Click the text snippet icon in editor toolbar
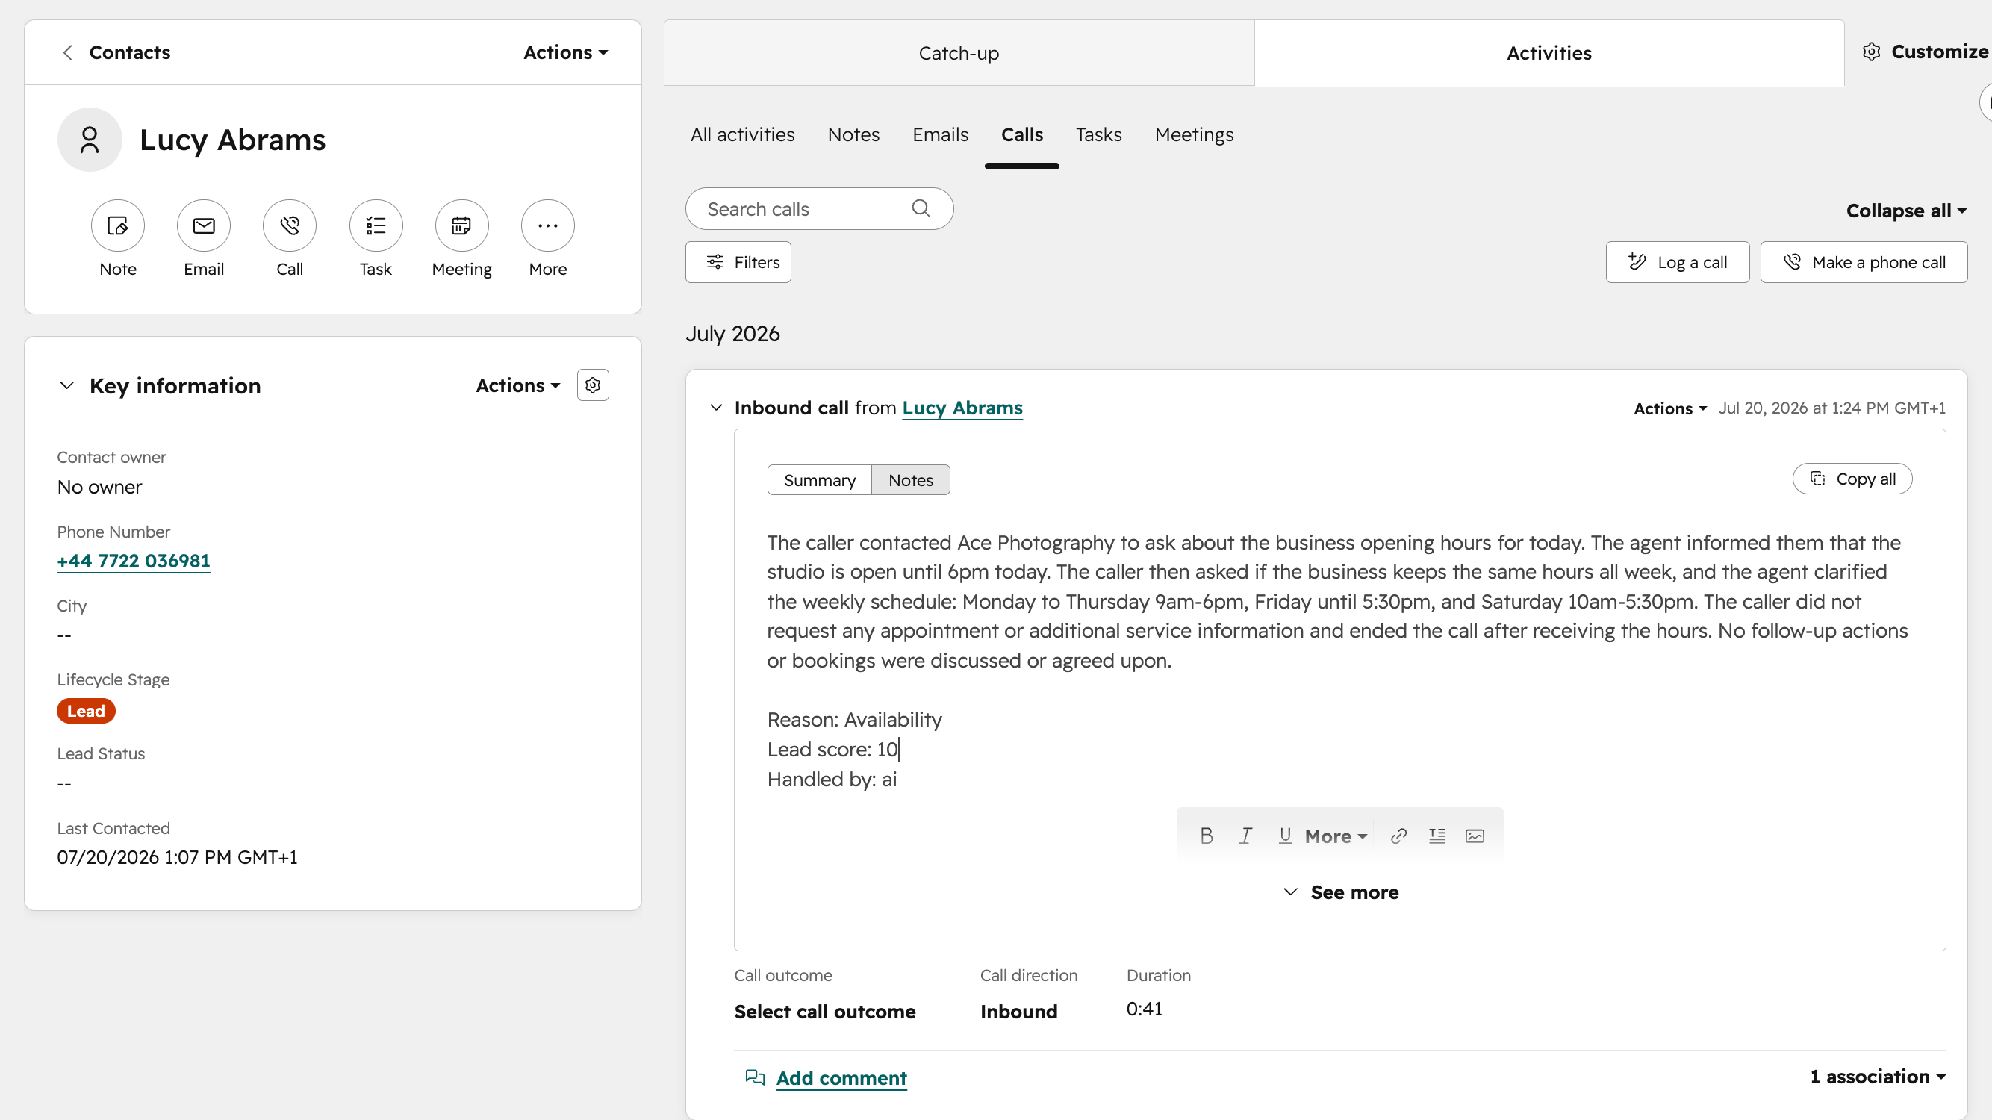The image size is (1992, 1120). click(1437, 836)
